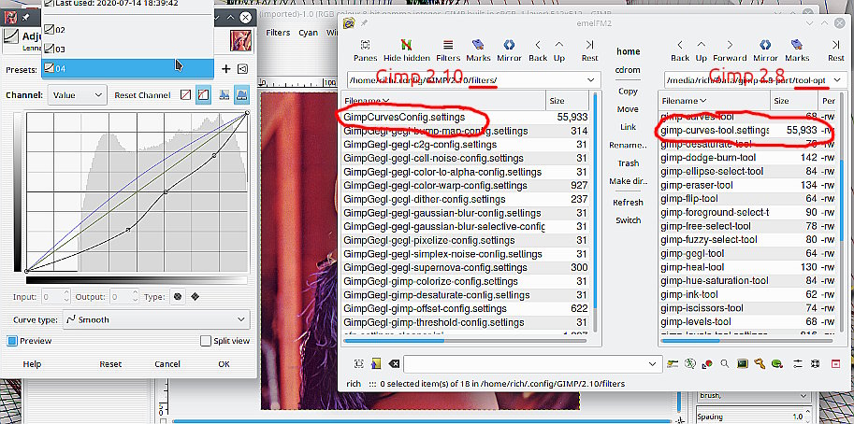
Task: Expand the left pane path dropdown
Action: tap(591, 80)
